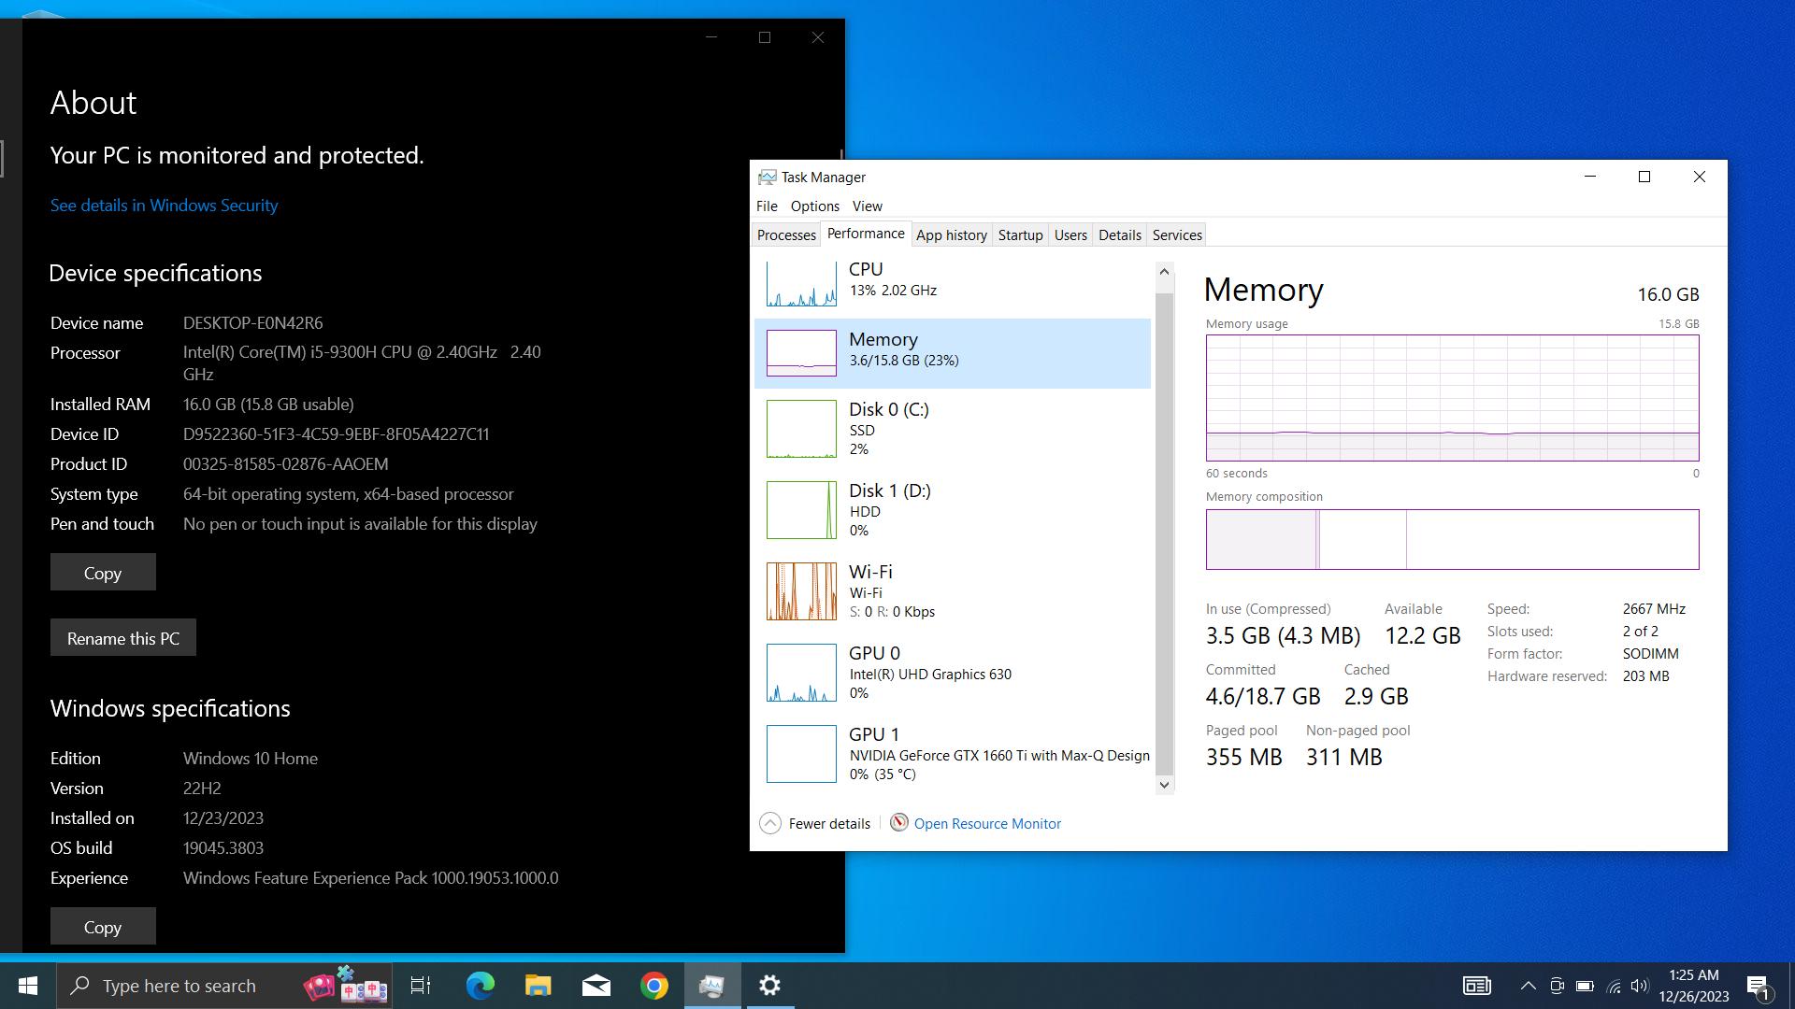The width and height of the screenshot is (1795, 1009).
Task: Switch to the Processes tab
Action: pos(786,234)
